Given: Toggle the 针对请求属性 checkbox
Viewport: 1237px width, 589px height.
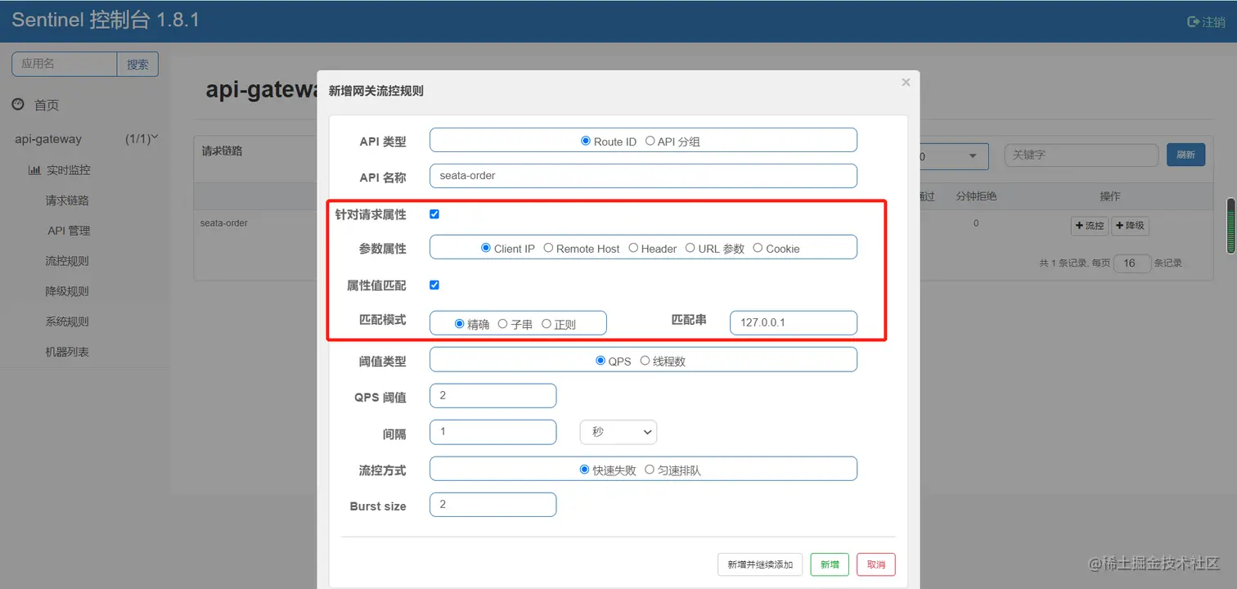Looking at the screenshot, I should [434, 214].
